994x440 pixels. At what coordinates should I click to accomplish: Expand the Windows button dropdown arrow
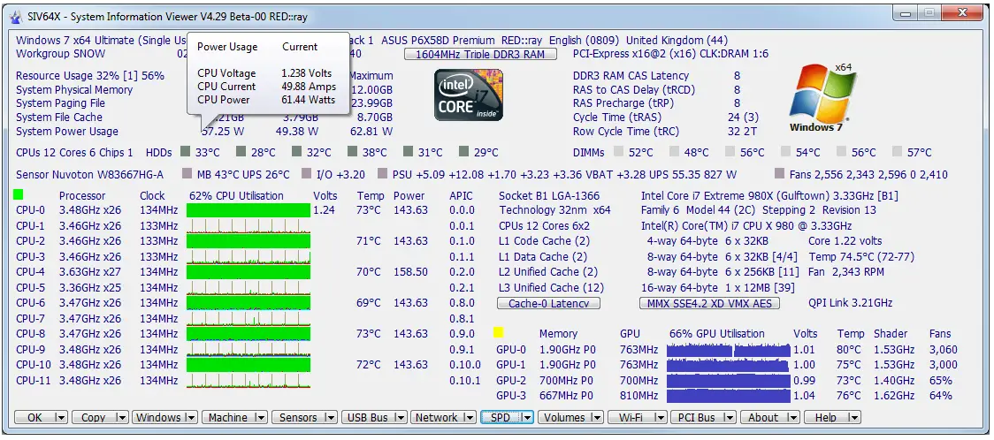(191, 417)
